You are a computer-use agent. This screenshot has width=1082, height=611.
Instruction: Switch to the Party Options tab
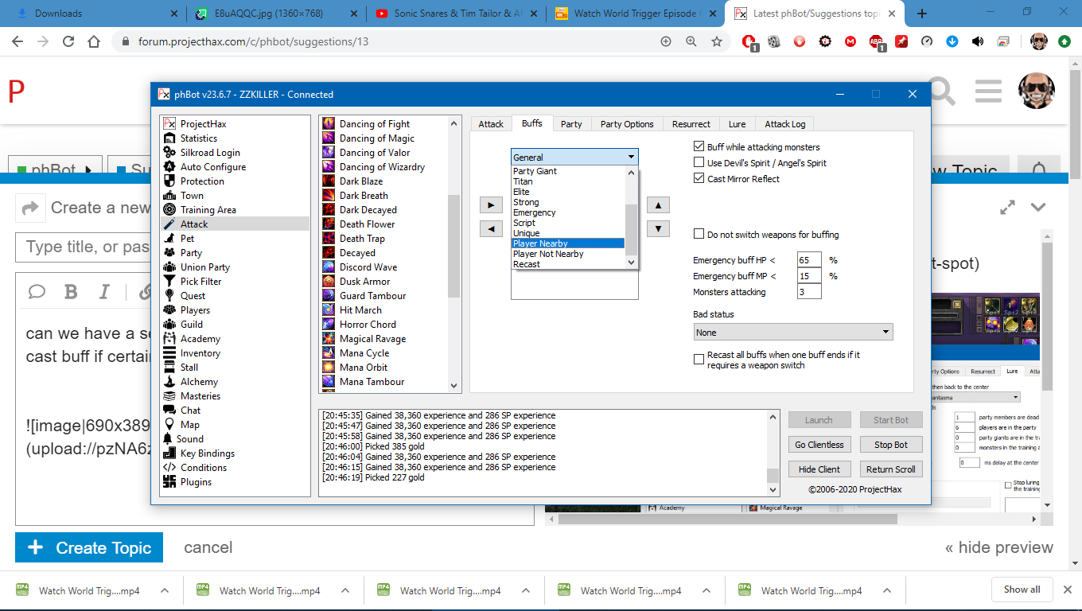pos(626,124)
